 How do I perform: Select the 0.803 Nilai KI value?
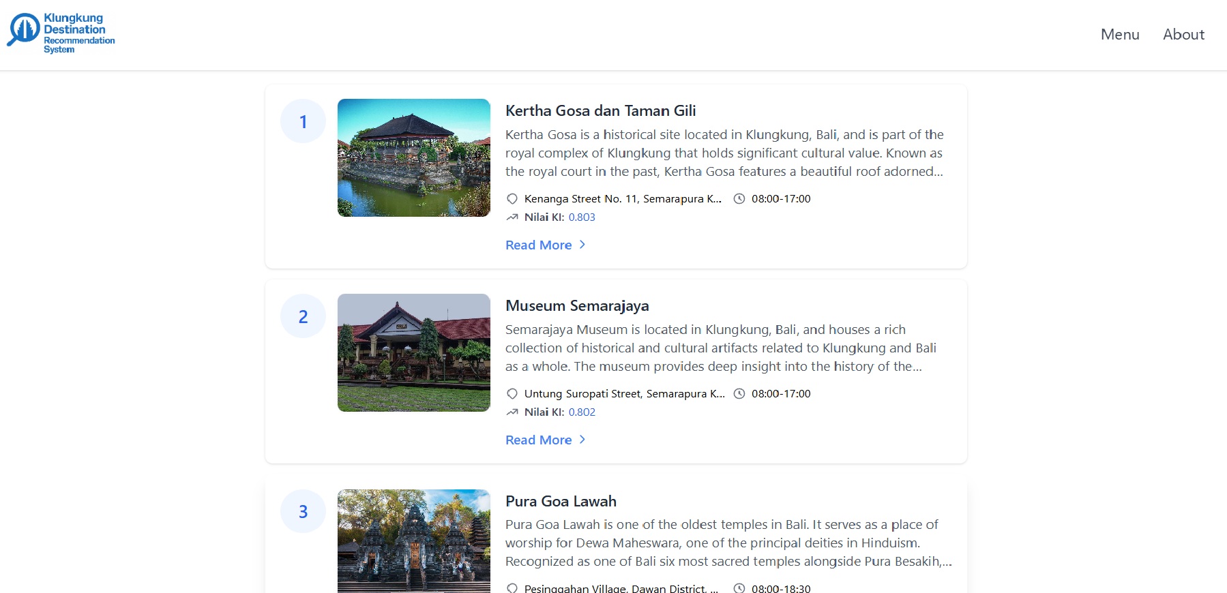(582, 217)
